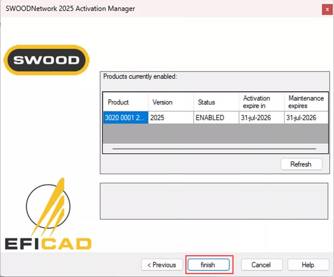Click the Maintenance expires column header
Viewport: 334px width, 277px height.
pos(306,102)
